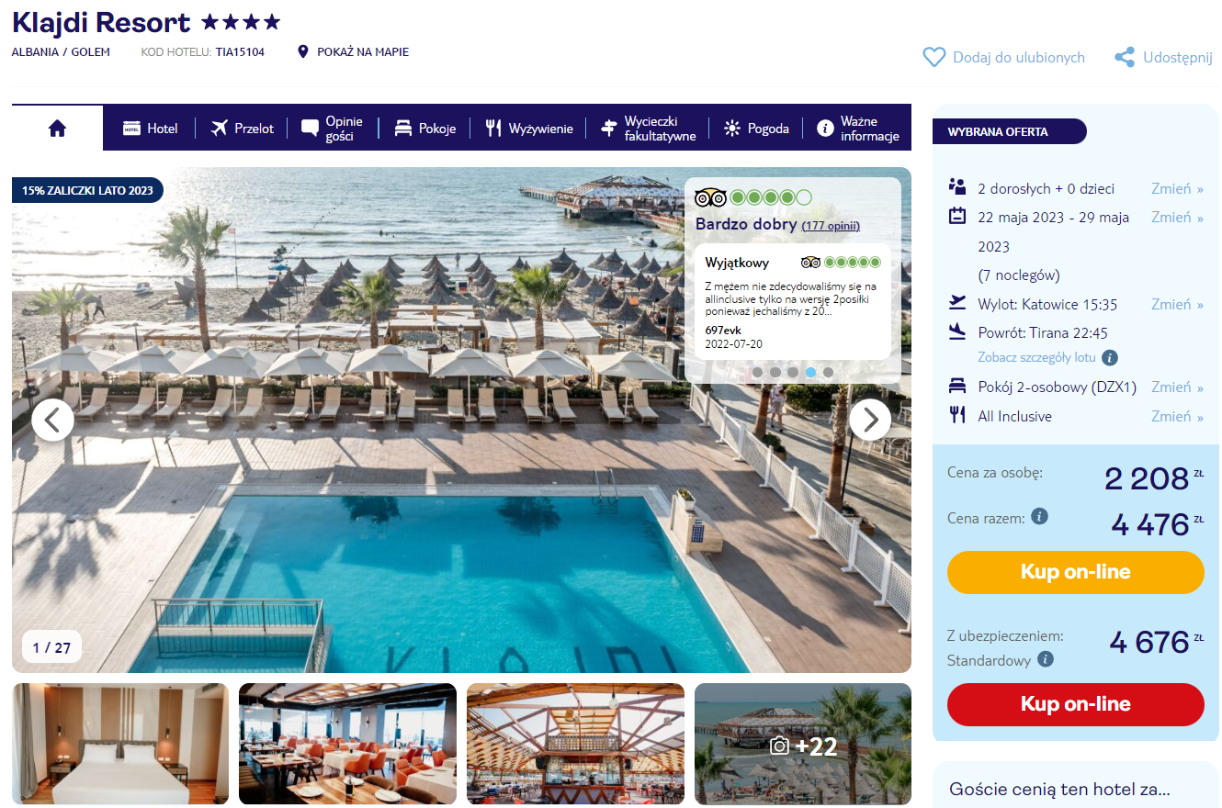Change the Pokój 2-osobowy room type
The image size is (1222, 808).
(1177, 387)
